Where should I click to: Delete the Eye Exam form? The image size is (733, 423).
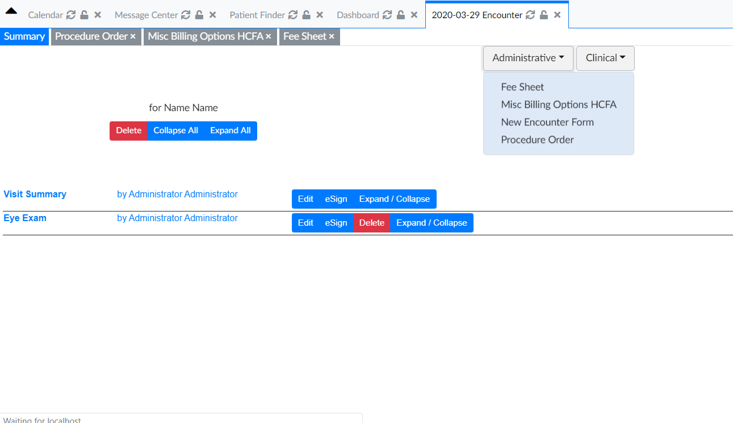[371, 222]
